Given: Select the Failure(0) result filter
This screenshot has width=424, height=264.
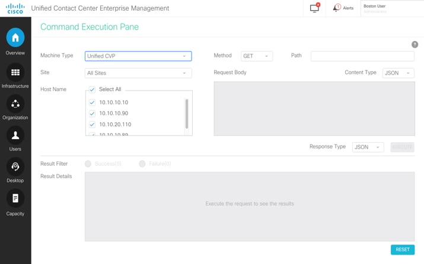Looking at the screenshot, I should pos(142,163).
